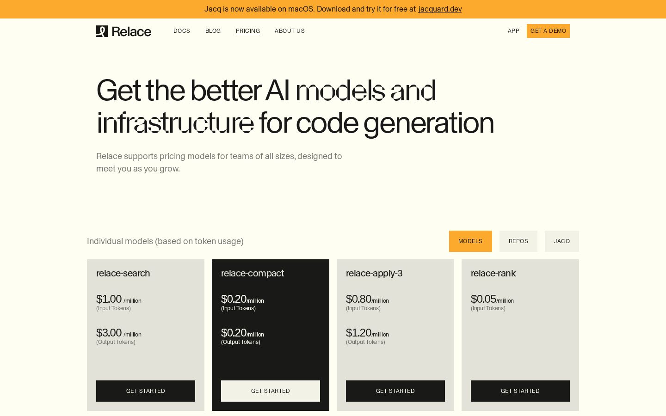Get started with relace-rank

520,391
